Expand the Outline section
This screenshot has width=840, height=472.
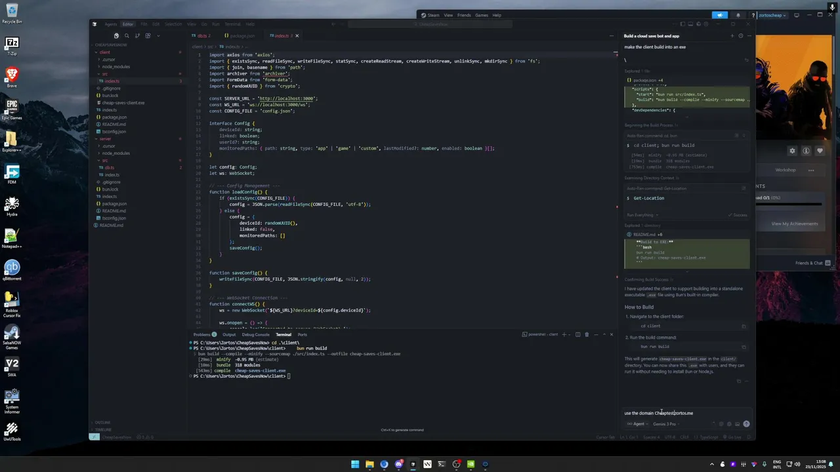click(102, 423)
